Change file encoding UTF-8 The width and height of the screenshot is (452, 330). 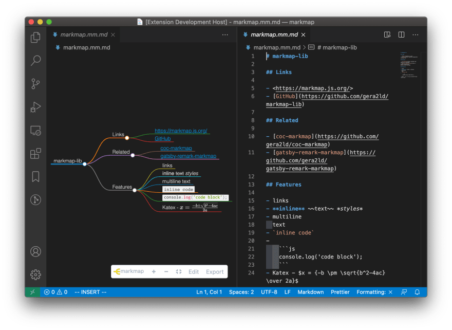(x=269, y=292)
